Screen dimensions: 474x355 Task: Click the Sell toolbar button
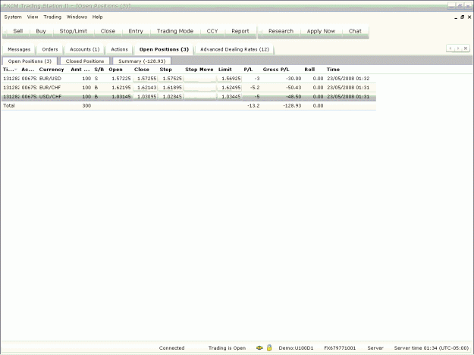[x=18, y=31]
